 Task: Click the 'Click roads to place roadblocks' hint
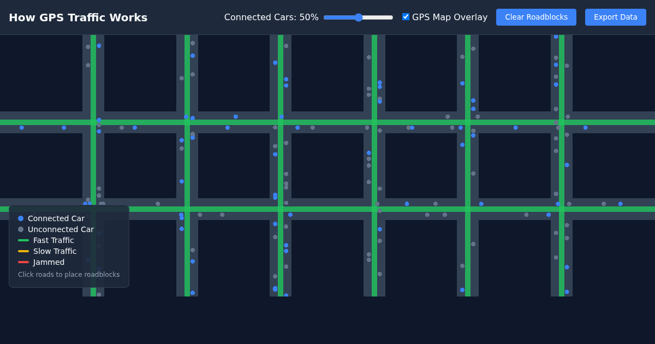tap(69, 275)
